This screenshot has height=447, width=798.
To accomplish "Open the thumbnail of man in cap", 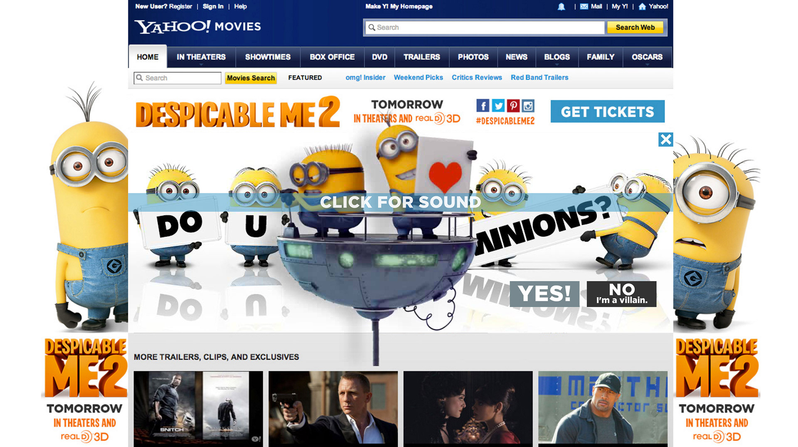I will click(603, 408).
